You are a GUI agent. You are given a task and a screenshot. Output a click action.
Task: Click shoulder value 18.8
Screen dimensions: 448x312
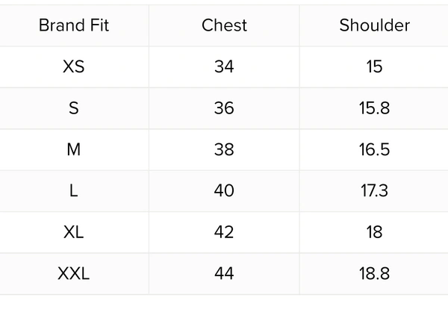coord(374,273)
